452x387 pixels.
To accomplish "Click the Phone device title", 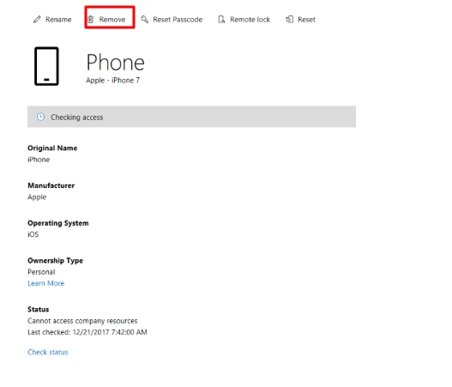I will point(115,63).
